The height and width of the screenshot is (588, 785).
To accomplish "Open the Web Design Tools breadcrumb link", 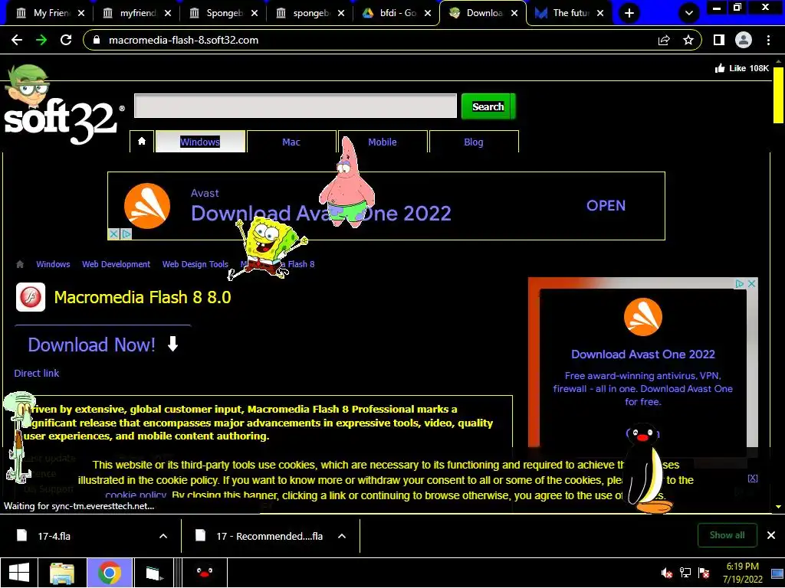I will [x=195, y=264].
